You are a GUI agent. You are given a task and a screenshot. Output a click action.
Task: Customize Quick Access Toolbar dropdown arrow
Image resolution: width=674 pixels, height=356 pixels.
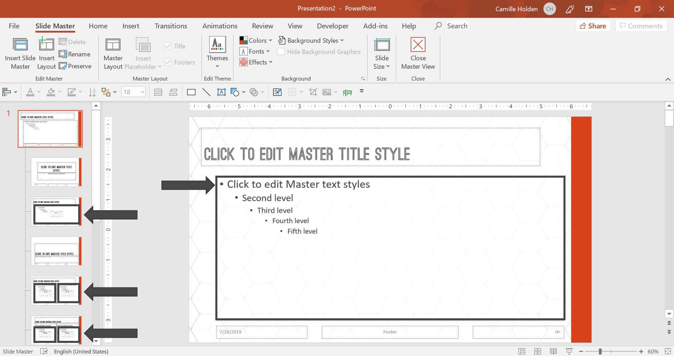362,91
